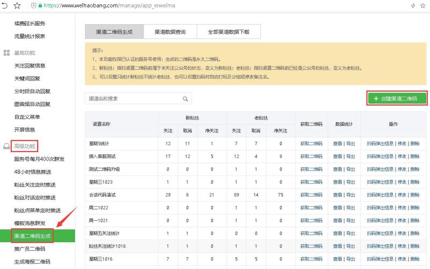This screenshot has height=269, width=430.
Task: Open 推广员二维码 in sidebar
Action: coord(30,249)
